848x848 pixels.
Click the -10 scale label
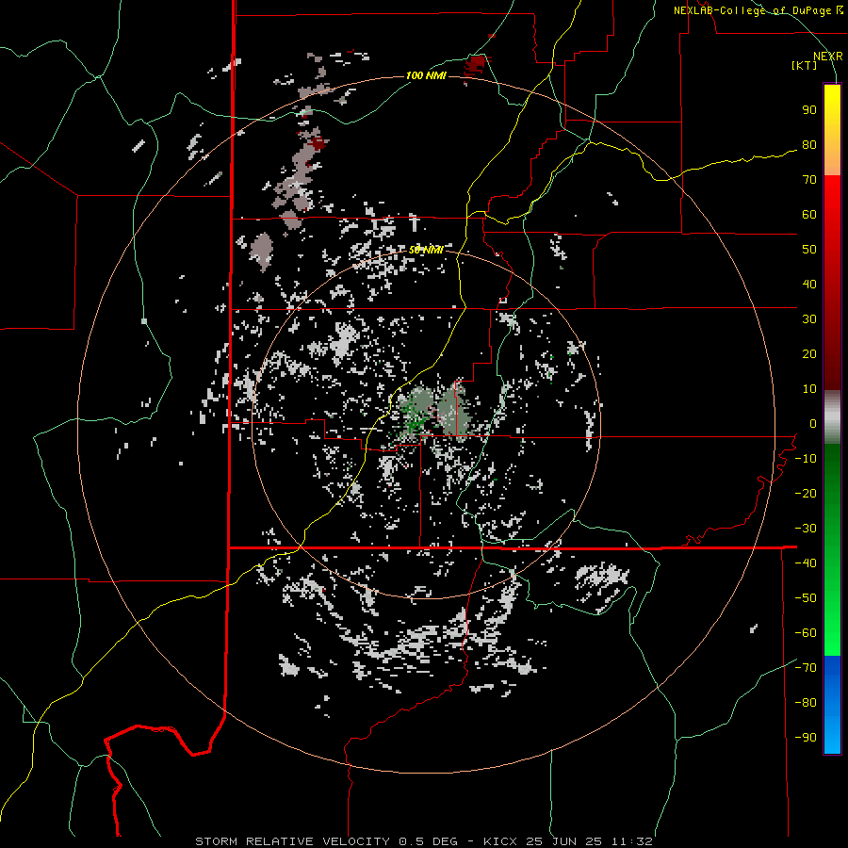pos(806,459)
